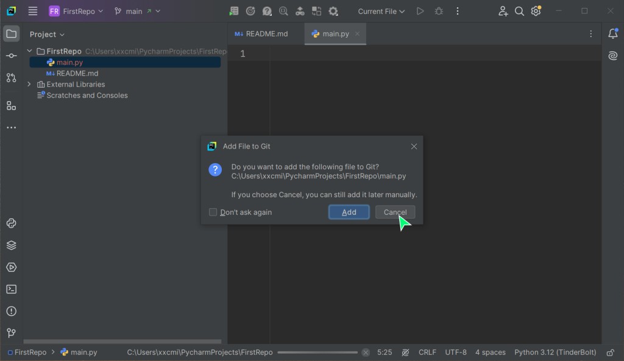624x361 pixels.
Task: Open the Terminal tool window
Action: 11,289
